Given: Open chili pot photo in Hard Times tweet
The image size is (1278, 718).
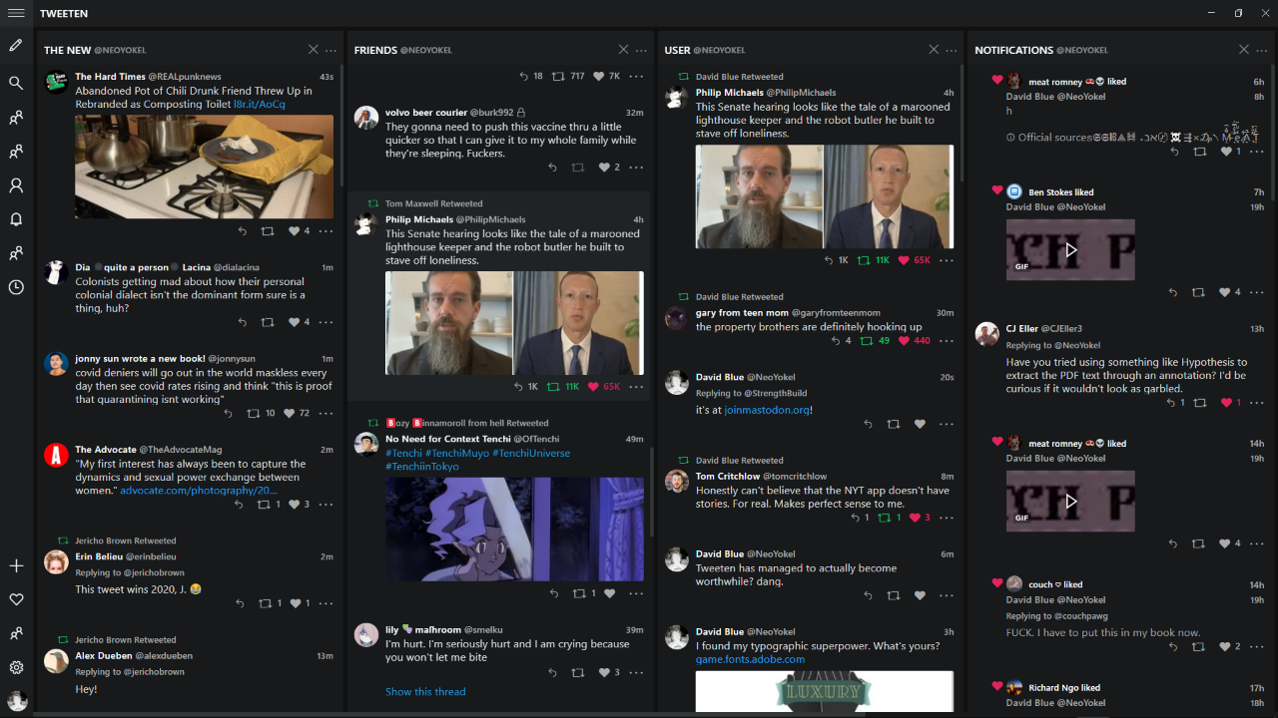Looking at the screenshot, I should (204, 167).
